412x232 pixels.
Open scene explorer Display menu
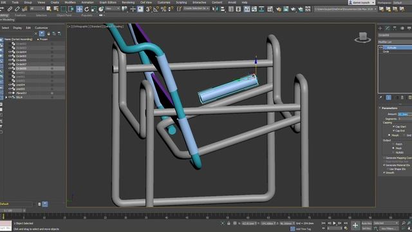point(17,28)
